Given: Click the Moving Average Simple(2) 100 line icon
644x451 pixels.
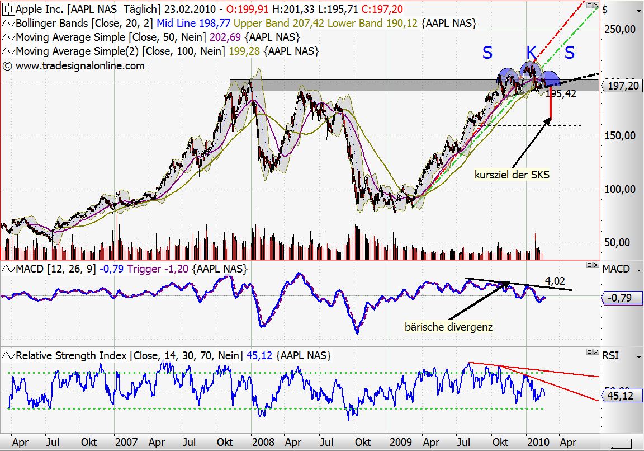Looking at the screenshot, I should click(x=8, y=51).
